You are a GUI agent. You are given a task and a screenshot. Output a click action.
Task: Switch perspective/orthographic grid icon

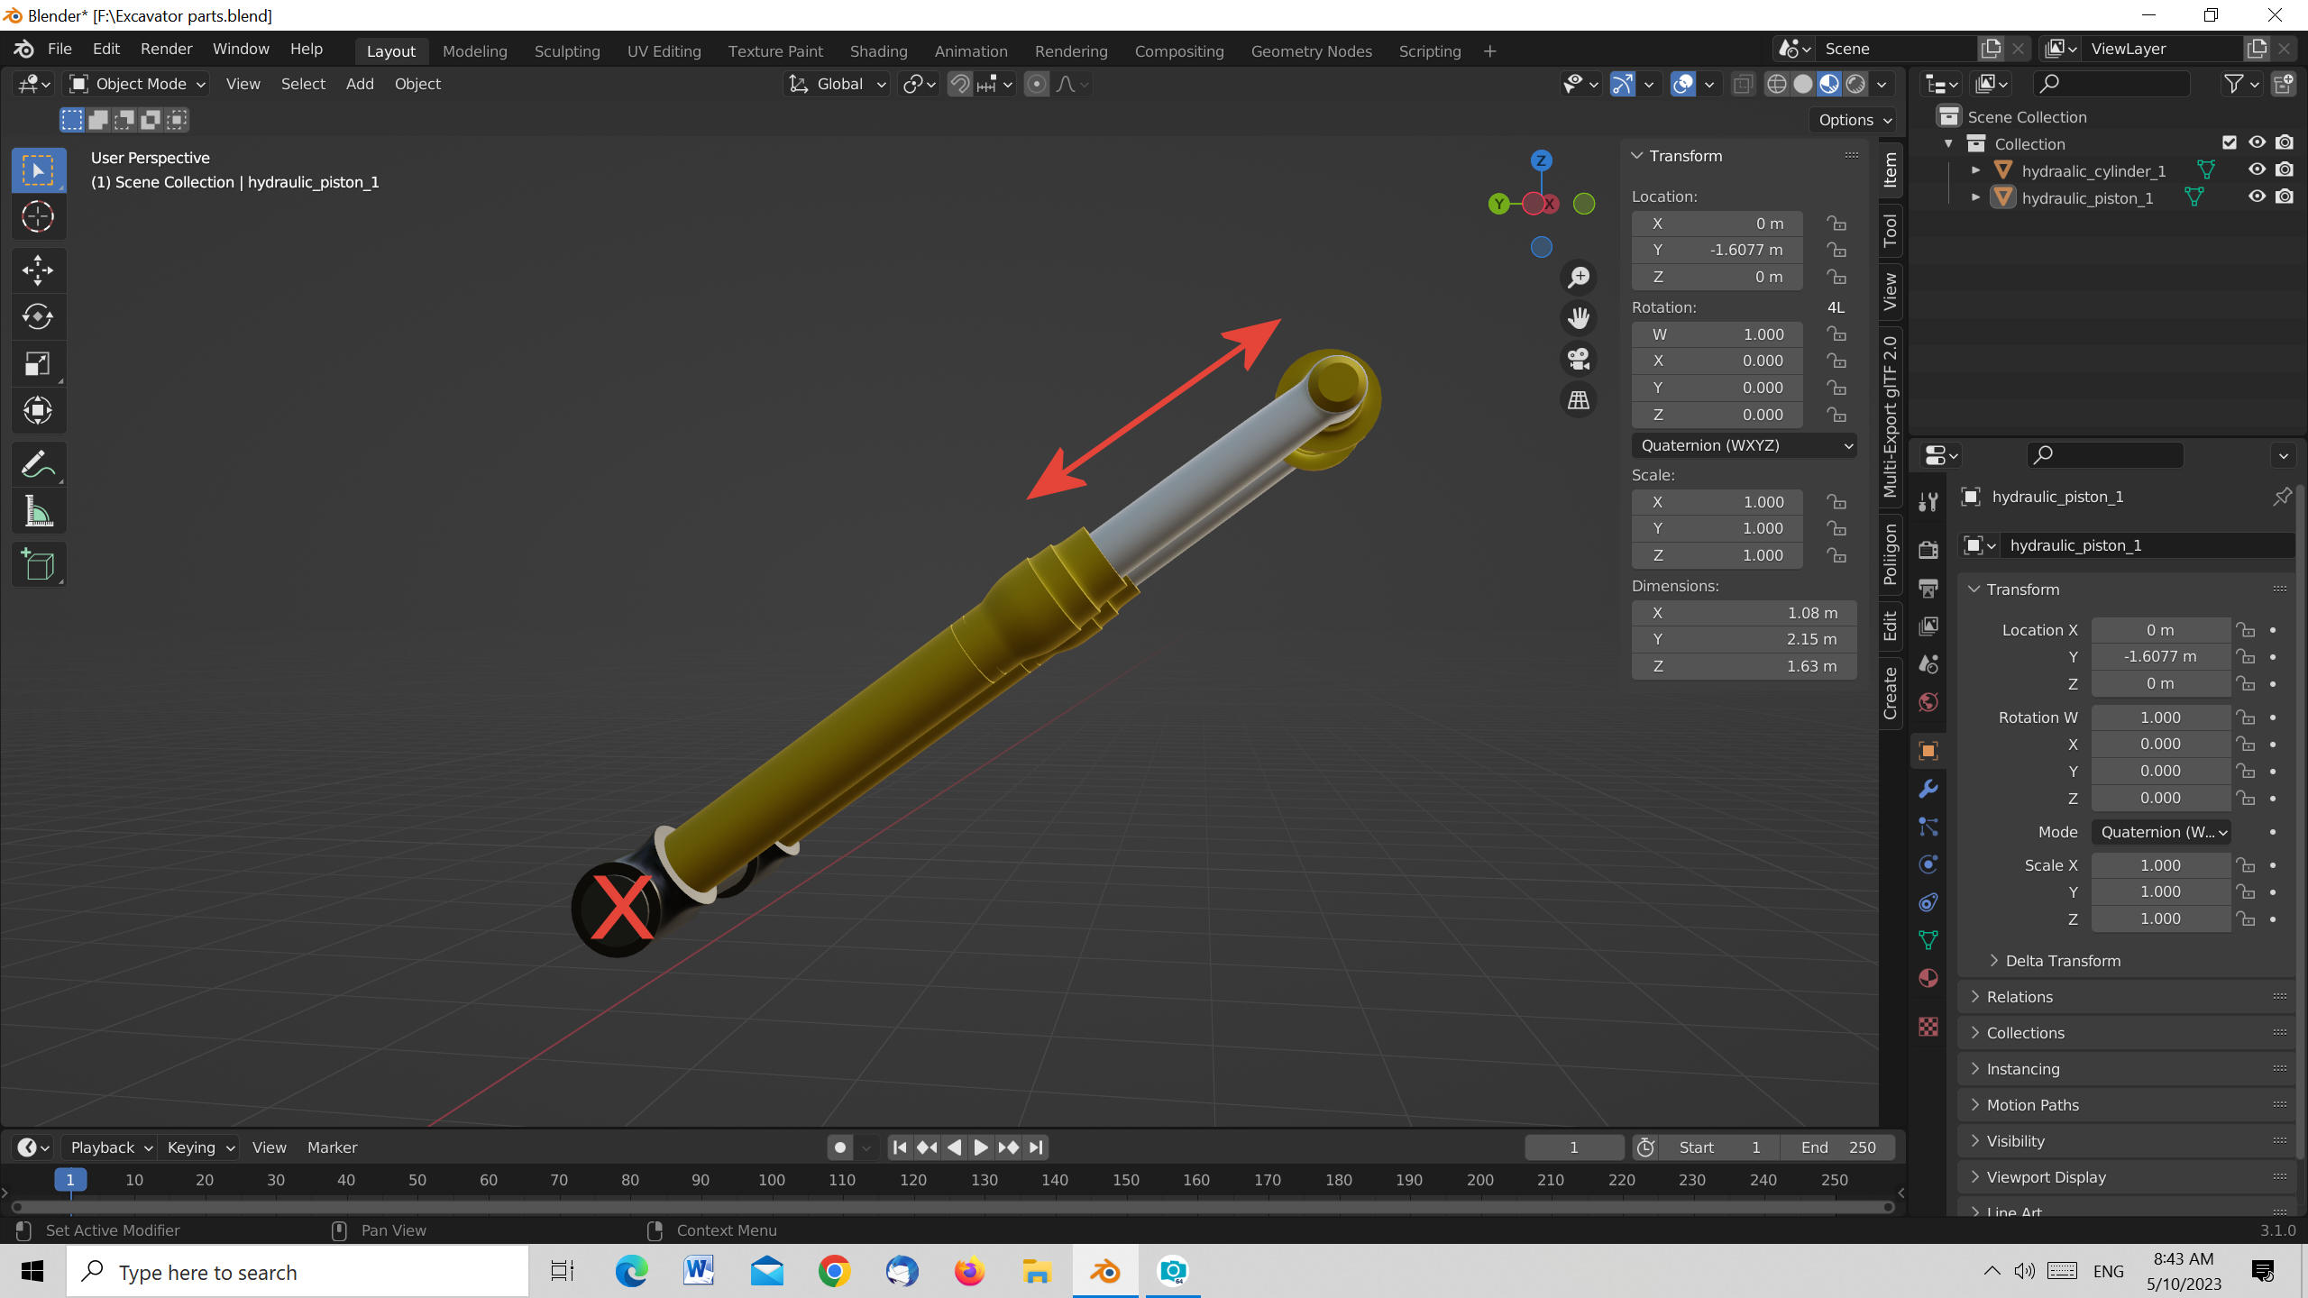[1579, 400]
